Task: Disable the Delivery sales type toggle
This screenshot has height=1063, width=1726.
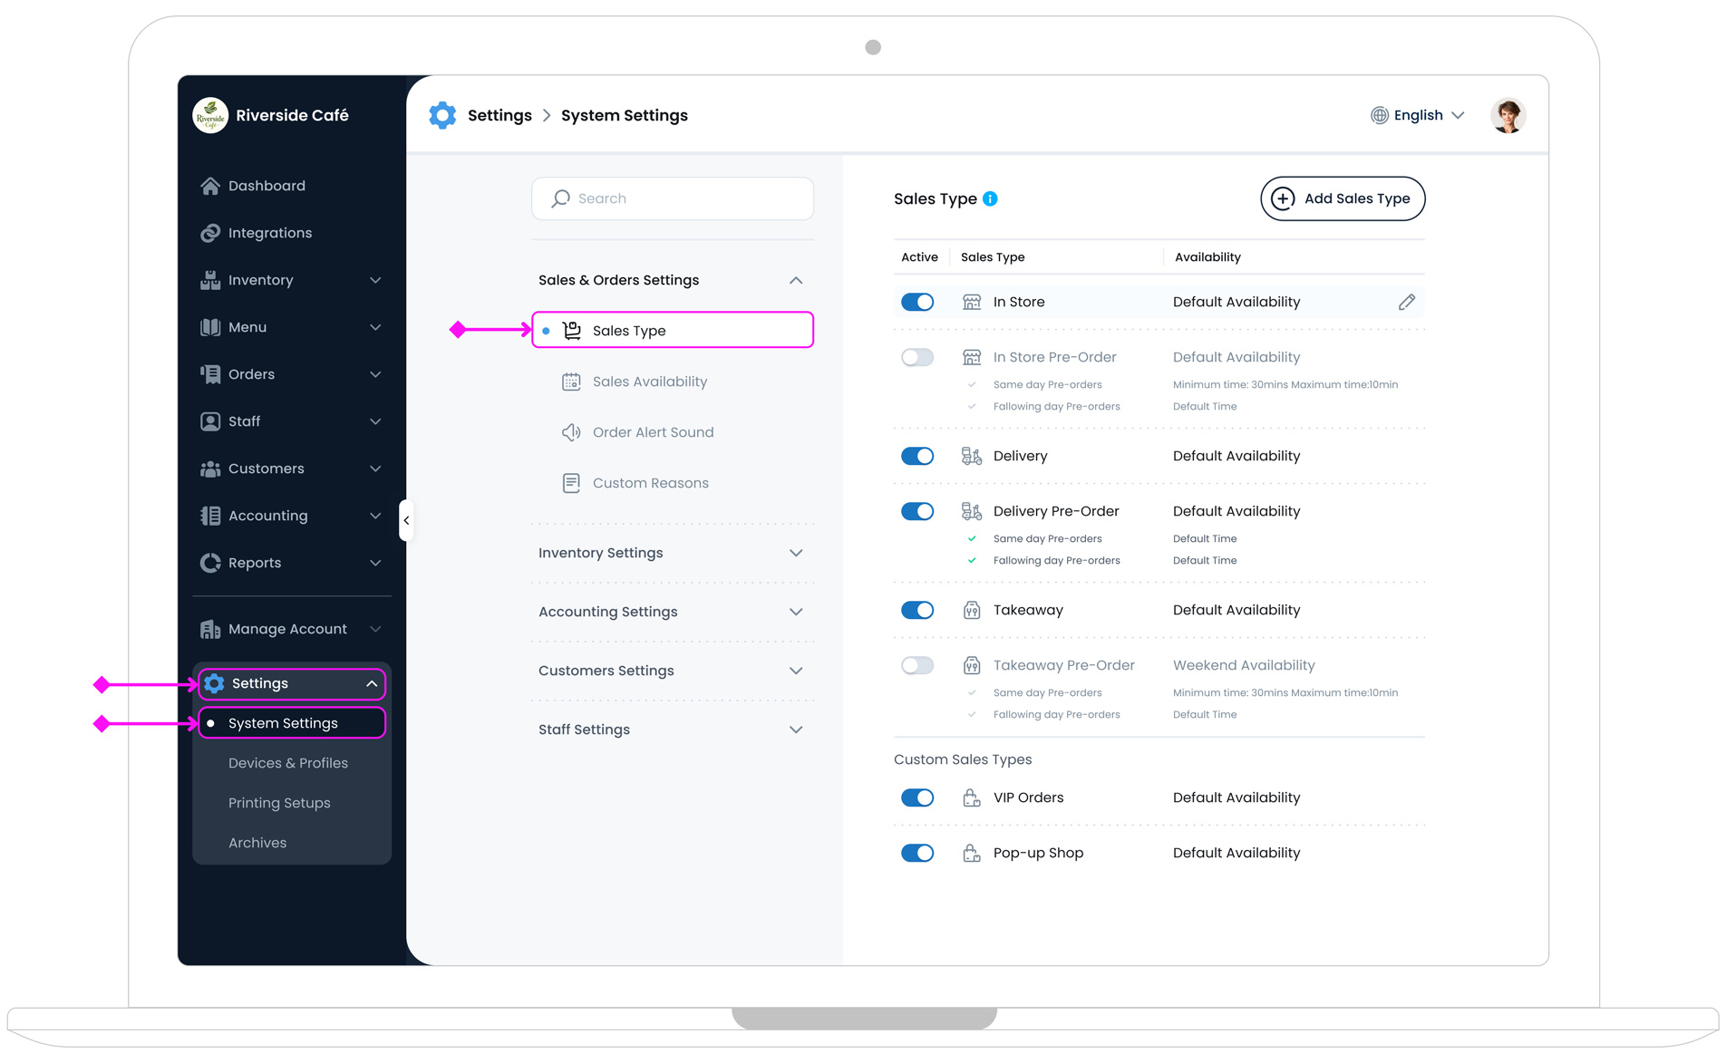Action: [x=917, y=456]
